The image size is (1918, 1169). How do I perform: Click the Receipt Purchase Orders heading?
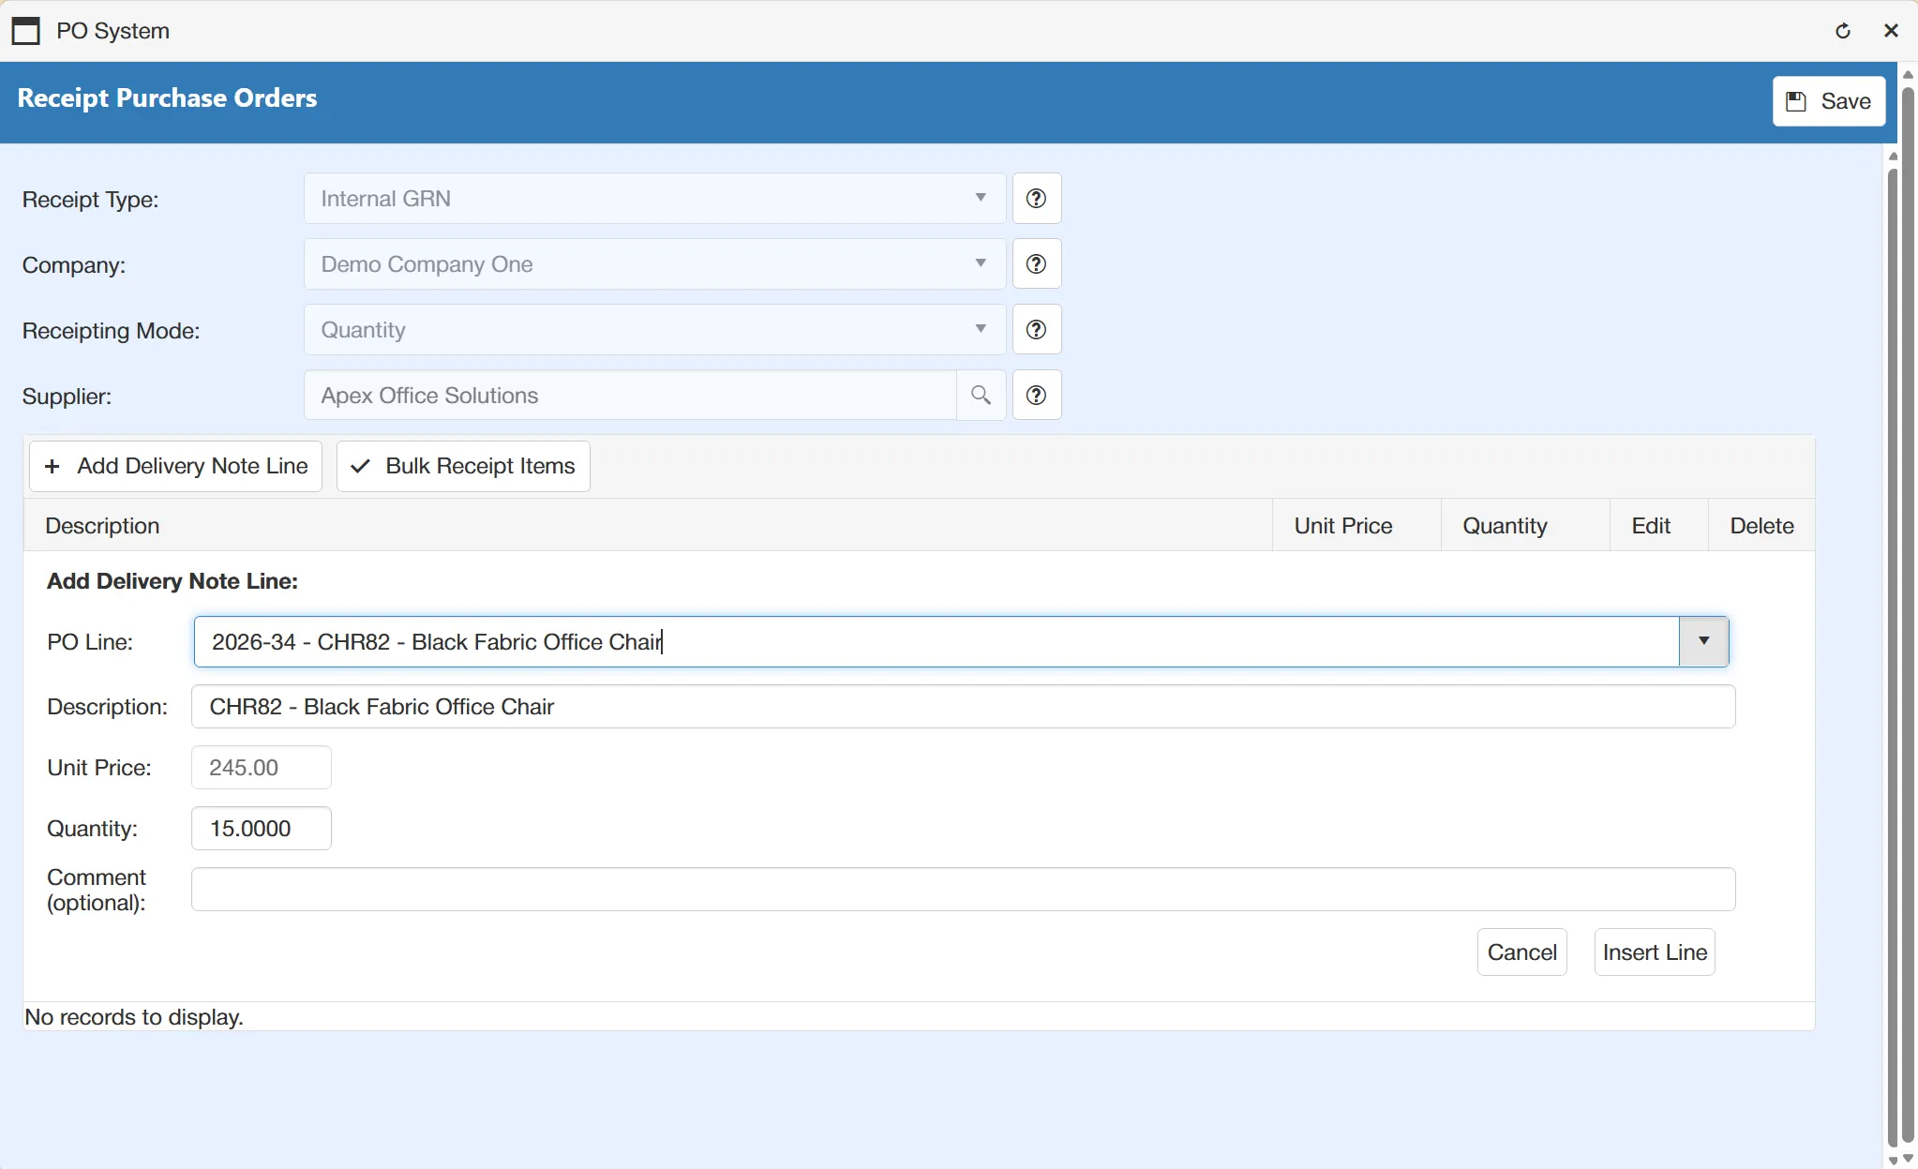pos(167,98)
